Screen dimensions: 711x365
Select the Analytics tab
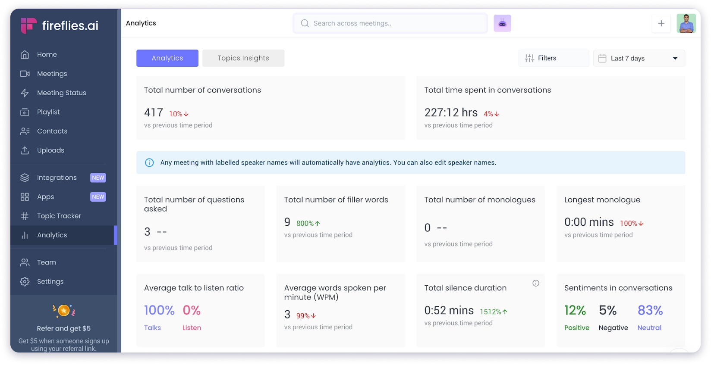(167, 59)
